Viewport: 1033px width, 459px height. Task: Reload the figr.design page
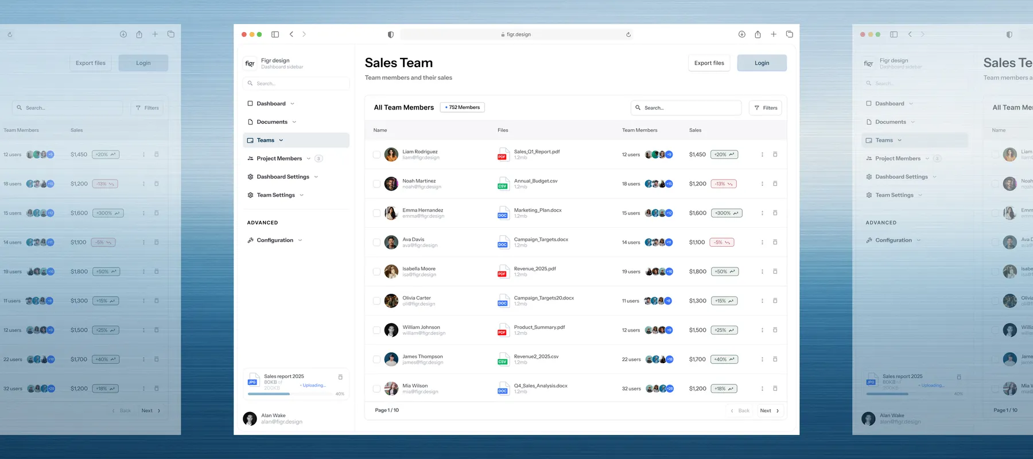tap(628, 34)
